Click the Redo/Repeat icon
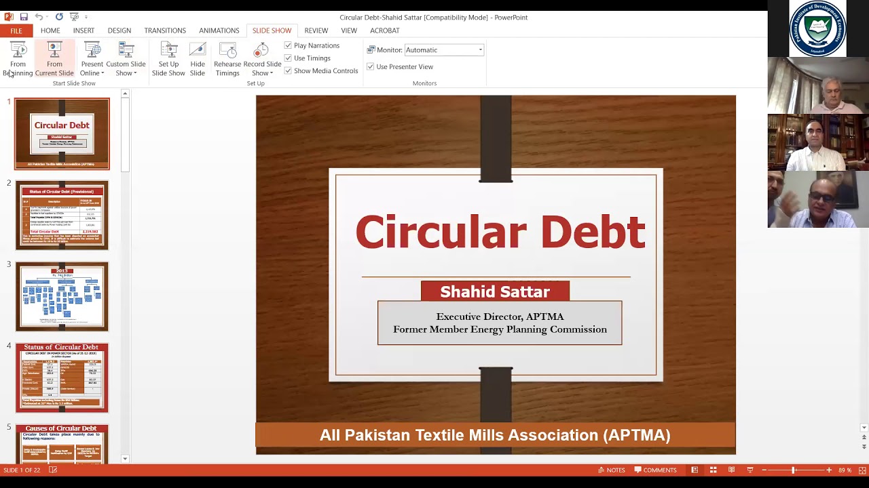The image size is (869, 488). coord(59,17)
